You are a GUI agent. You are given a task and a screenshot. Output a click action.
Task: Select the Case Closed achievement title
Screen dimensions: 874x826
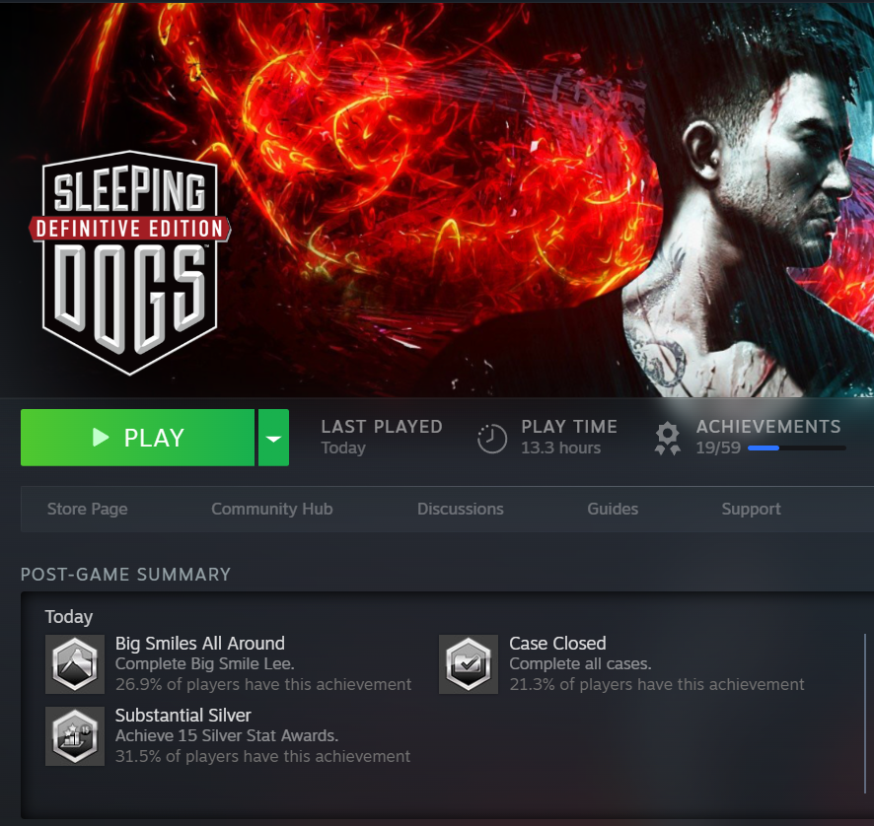557,644
